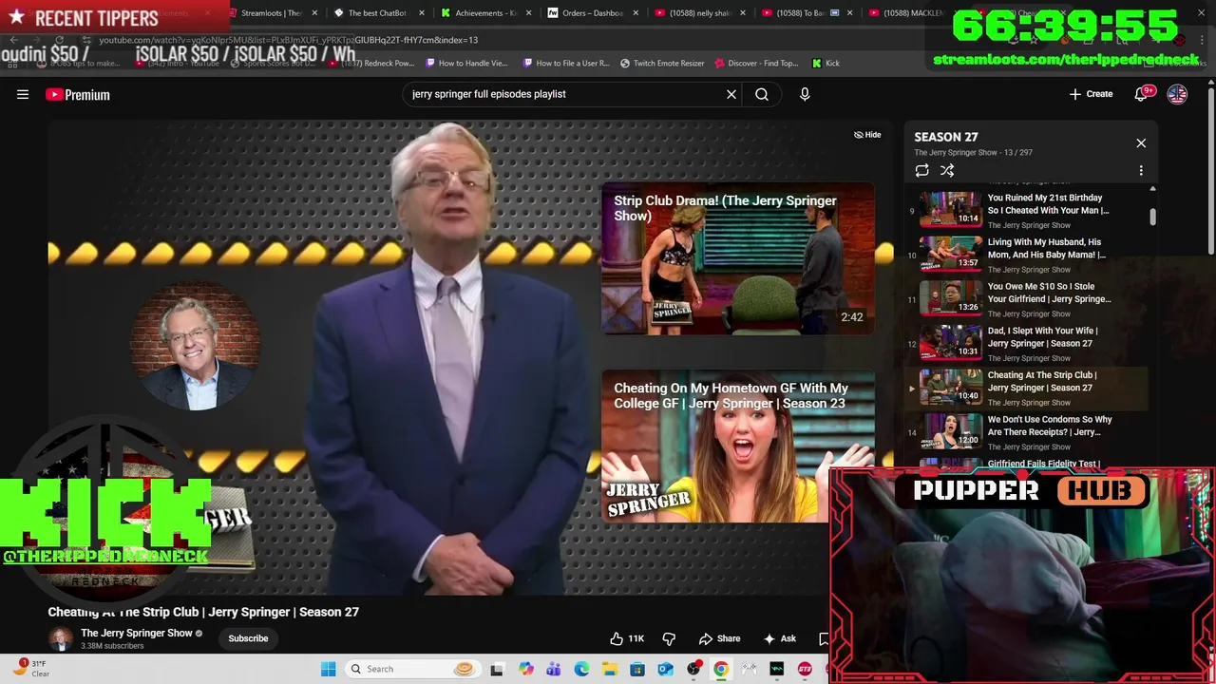Image resolution: width=1216 pixels, height=684 pixels.
Task: Open Discover - Find Top... bookmark
Action: 756,63
